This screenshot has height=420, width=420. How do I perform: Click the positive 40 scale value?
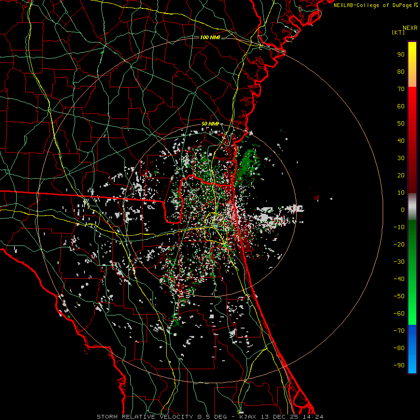coord(401,140)
